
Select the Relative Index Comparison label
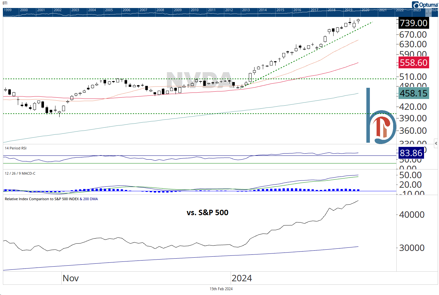(51, 199)
